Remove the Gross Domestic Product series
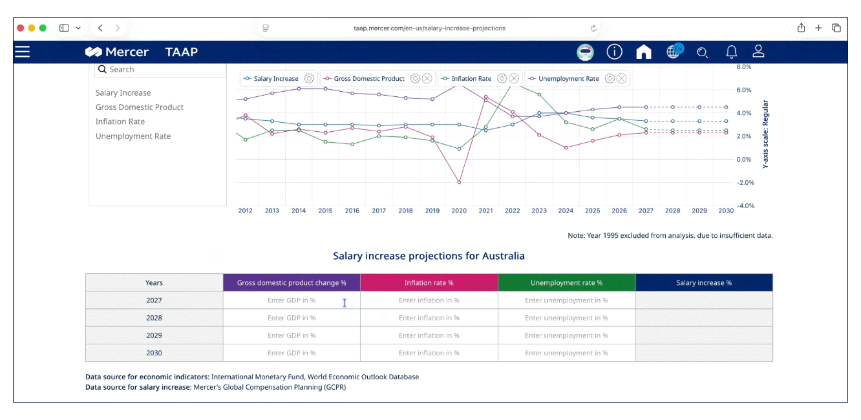Image resolution: width=861 pixels, height=420 pixels. click(427, 78)
